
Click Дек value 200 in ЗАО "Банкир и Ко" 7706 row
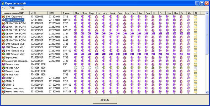[x=174, y=54]
